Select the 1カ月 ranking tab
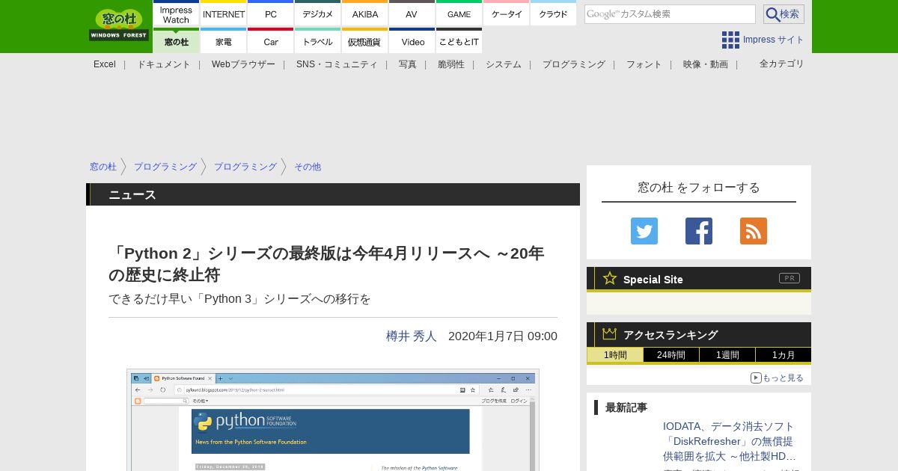The image size is (898, 471). pyautogui.click(x=784, y=355)
